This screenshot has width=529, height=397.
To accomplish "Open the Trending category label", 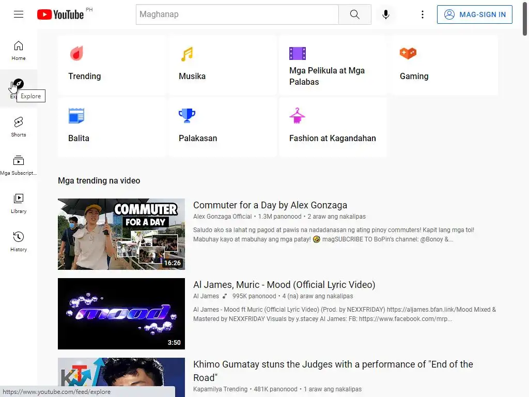I will tap(84, 77).
